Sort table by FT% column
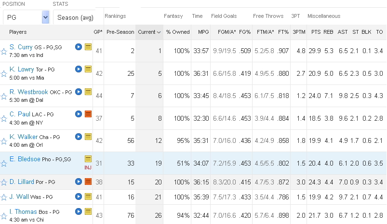387x224 pixels. coord(283,32)
